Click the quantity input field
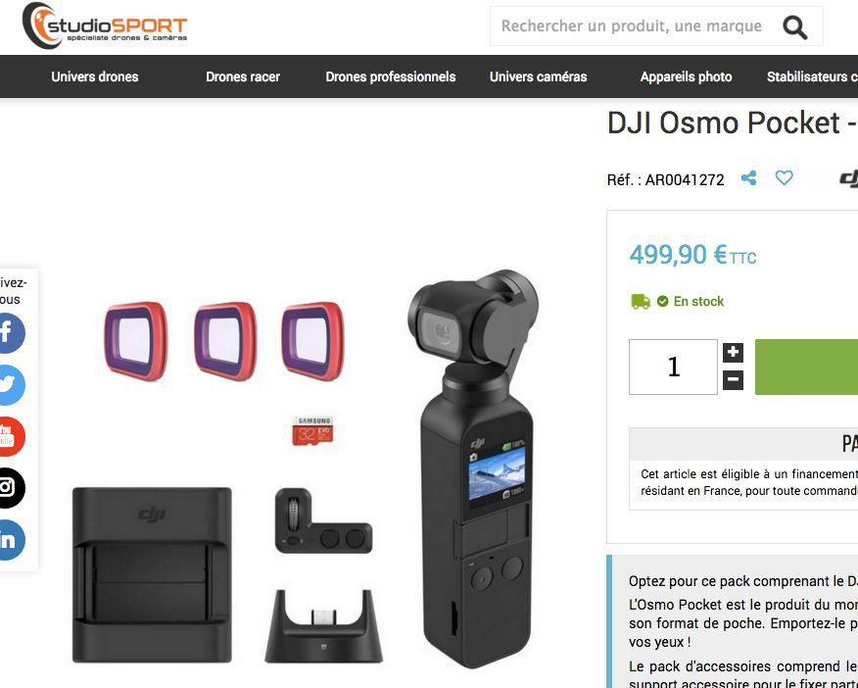 click(x=673, y=367)
